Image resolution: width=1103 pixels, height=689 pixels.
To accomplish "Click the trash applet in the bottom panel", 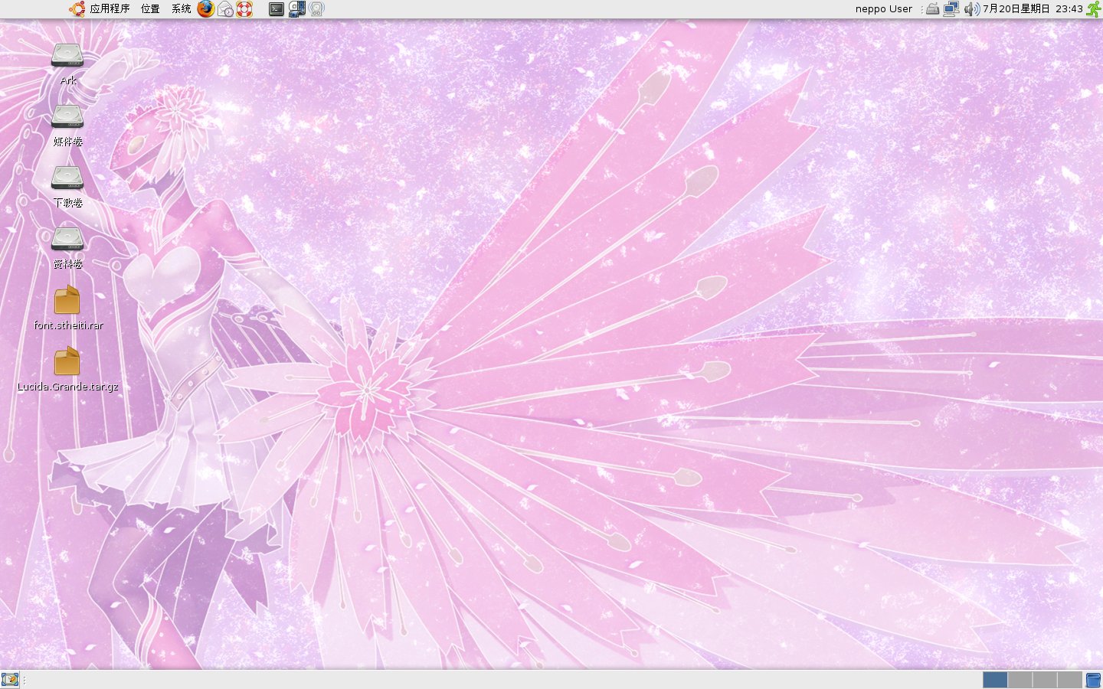I will click(1093, 680).
